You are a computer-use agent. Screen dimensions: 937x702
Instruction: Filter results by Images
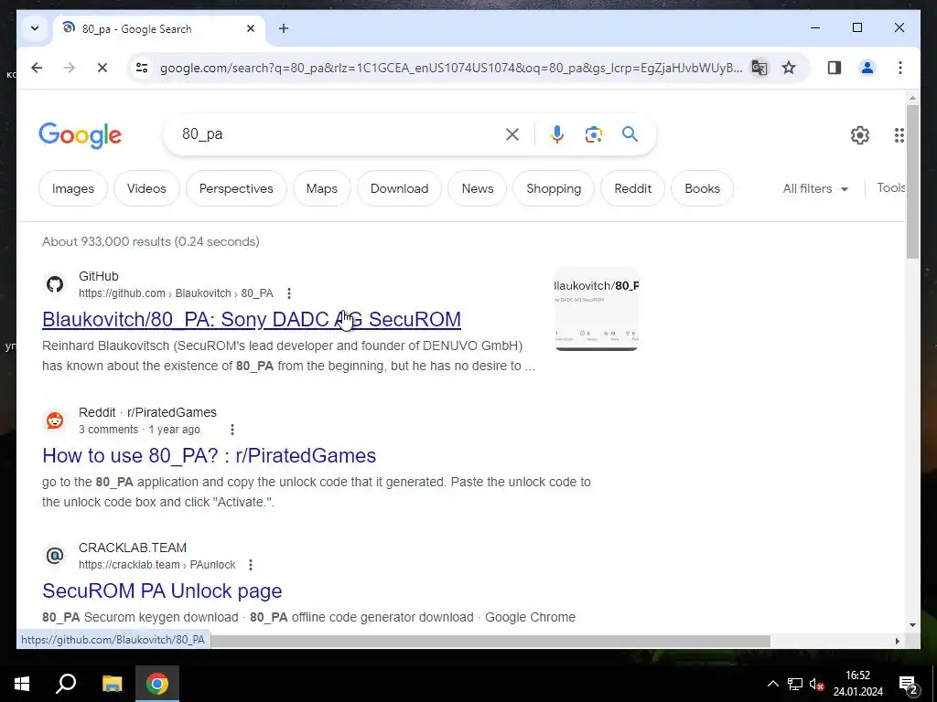(73, 188)
